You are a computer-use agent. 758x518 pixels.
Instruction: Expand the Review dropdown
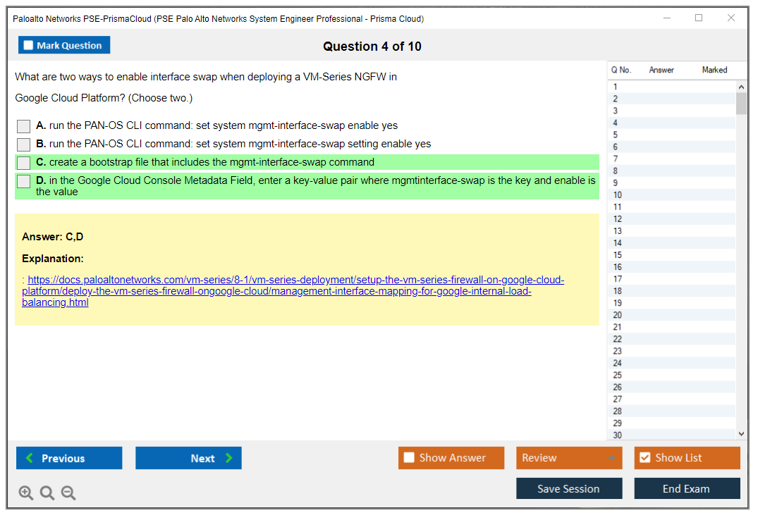(x=611, y=458)
